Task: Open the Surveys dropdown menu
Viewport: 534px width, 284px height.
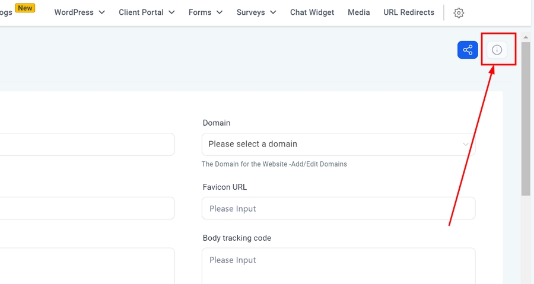Action: click(x=256, y=12)
